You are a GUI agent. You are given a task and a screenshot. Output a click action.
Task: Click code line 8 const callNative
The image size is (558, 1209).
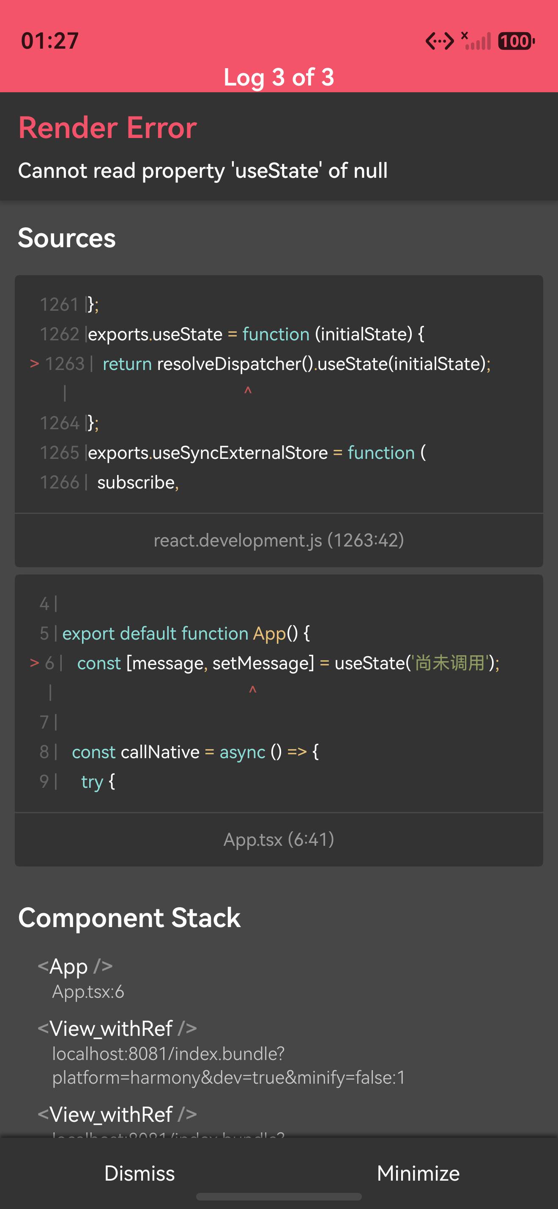(179, 752)
